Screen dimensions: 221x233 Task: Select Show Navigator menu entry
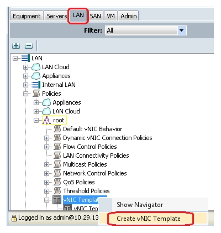point(140,205)
